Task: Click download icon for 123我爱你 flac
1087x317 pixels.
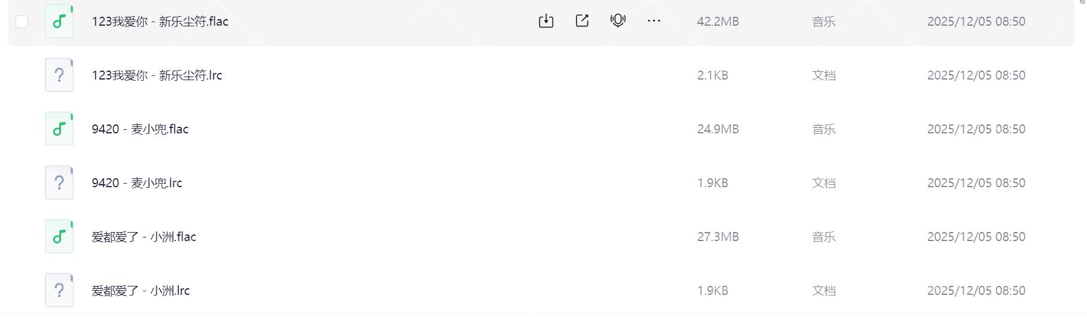Action: [x=546, y=22]
